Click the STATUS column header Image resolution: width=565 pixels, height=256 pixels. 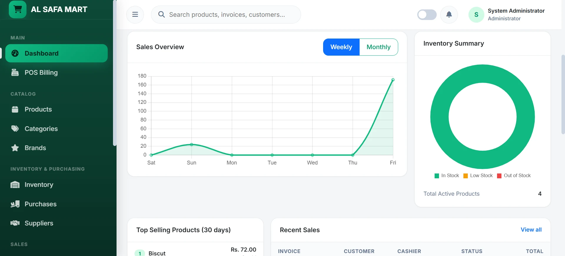tap(472, 251)
